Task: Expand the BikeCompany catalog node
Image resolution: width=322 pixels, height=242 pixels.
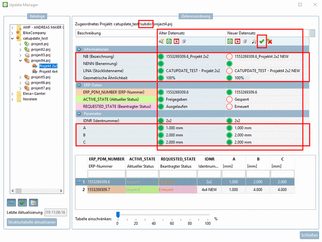Action: pyautogui.click(x=12, y=33)
